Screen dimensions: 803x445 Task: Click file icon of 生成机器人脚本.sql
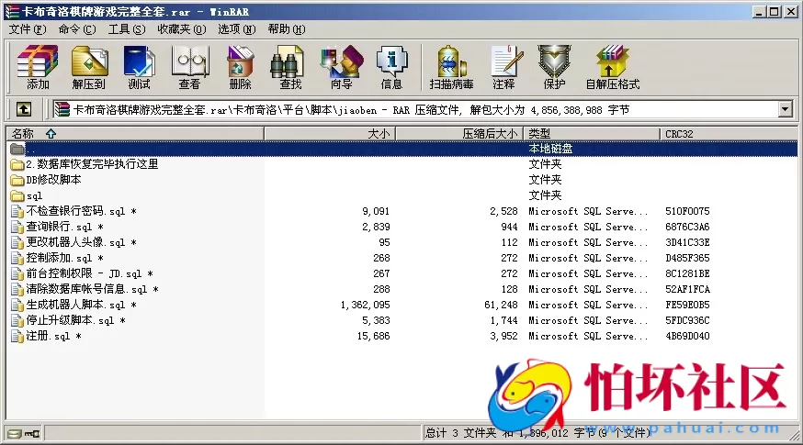pyautogui.click(x=17, y=306)
